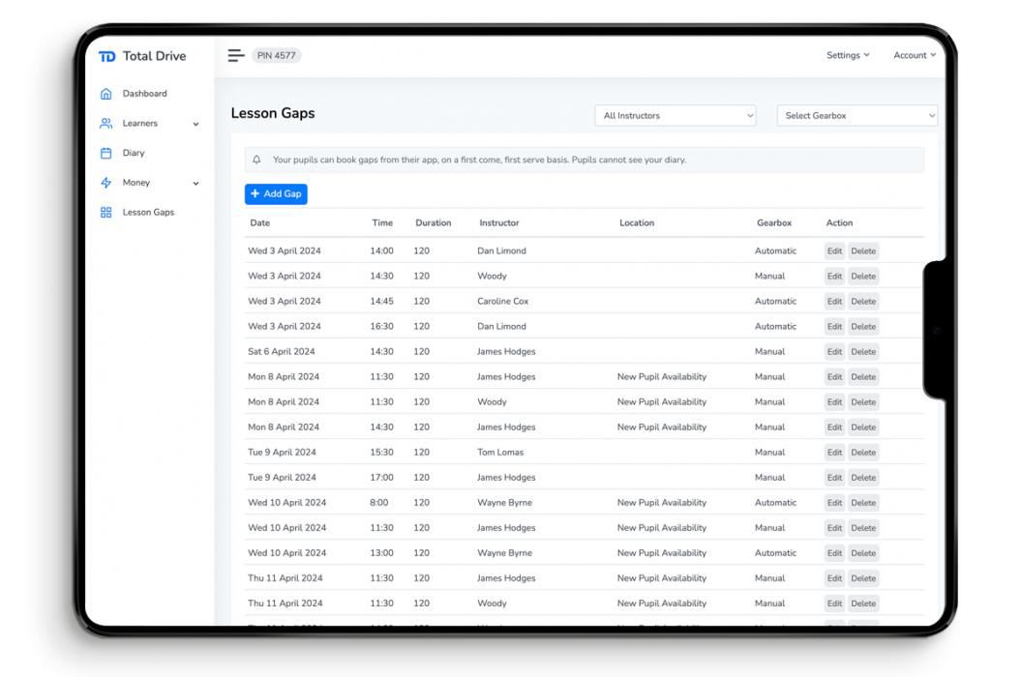Open the Diary calendar icon

(105, 153)
